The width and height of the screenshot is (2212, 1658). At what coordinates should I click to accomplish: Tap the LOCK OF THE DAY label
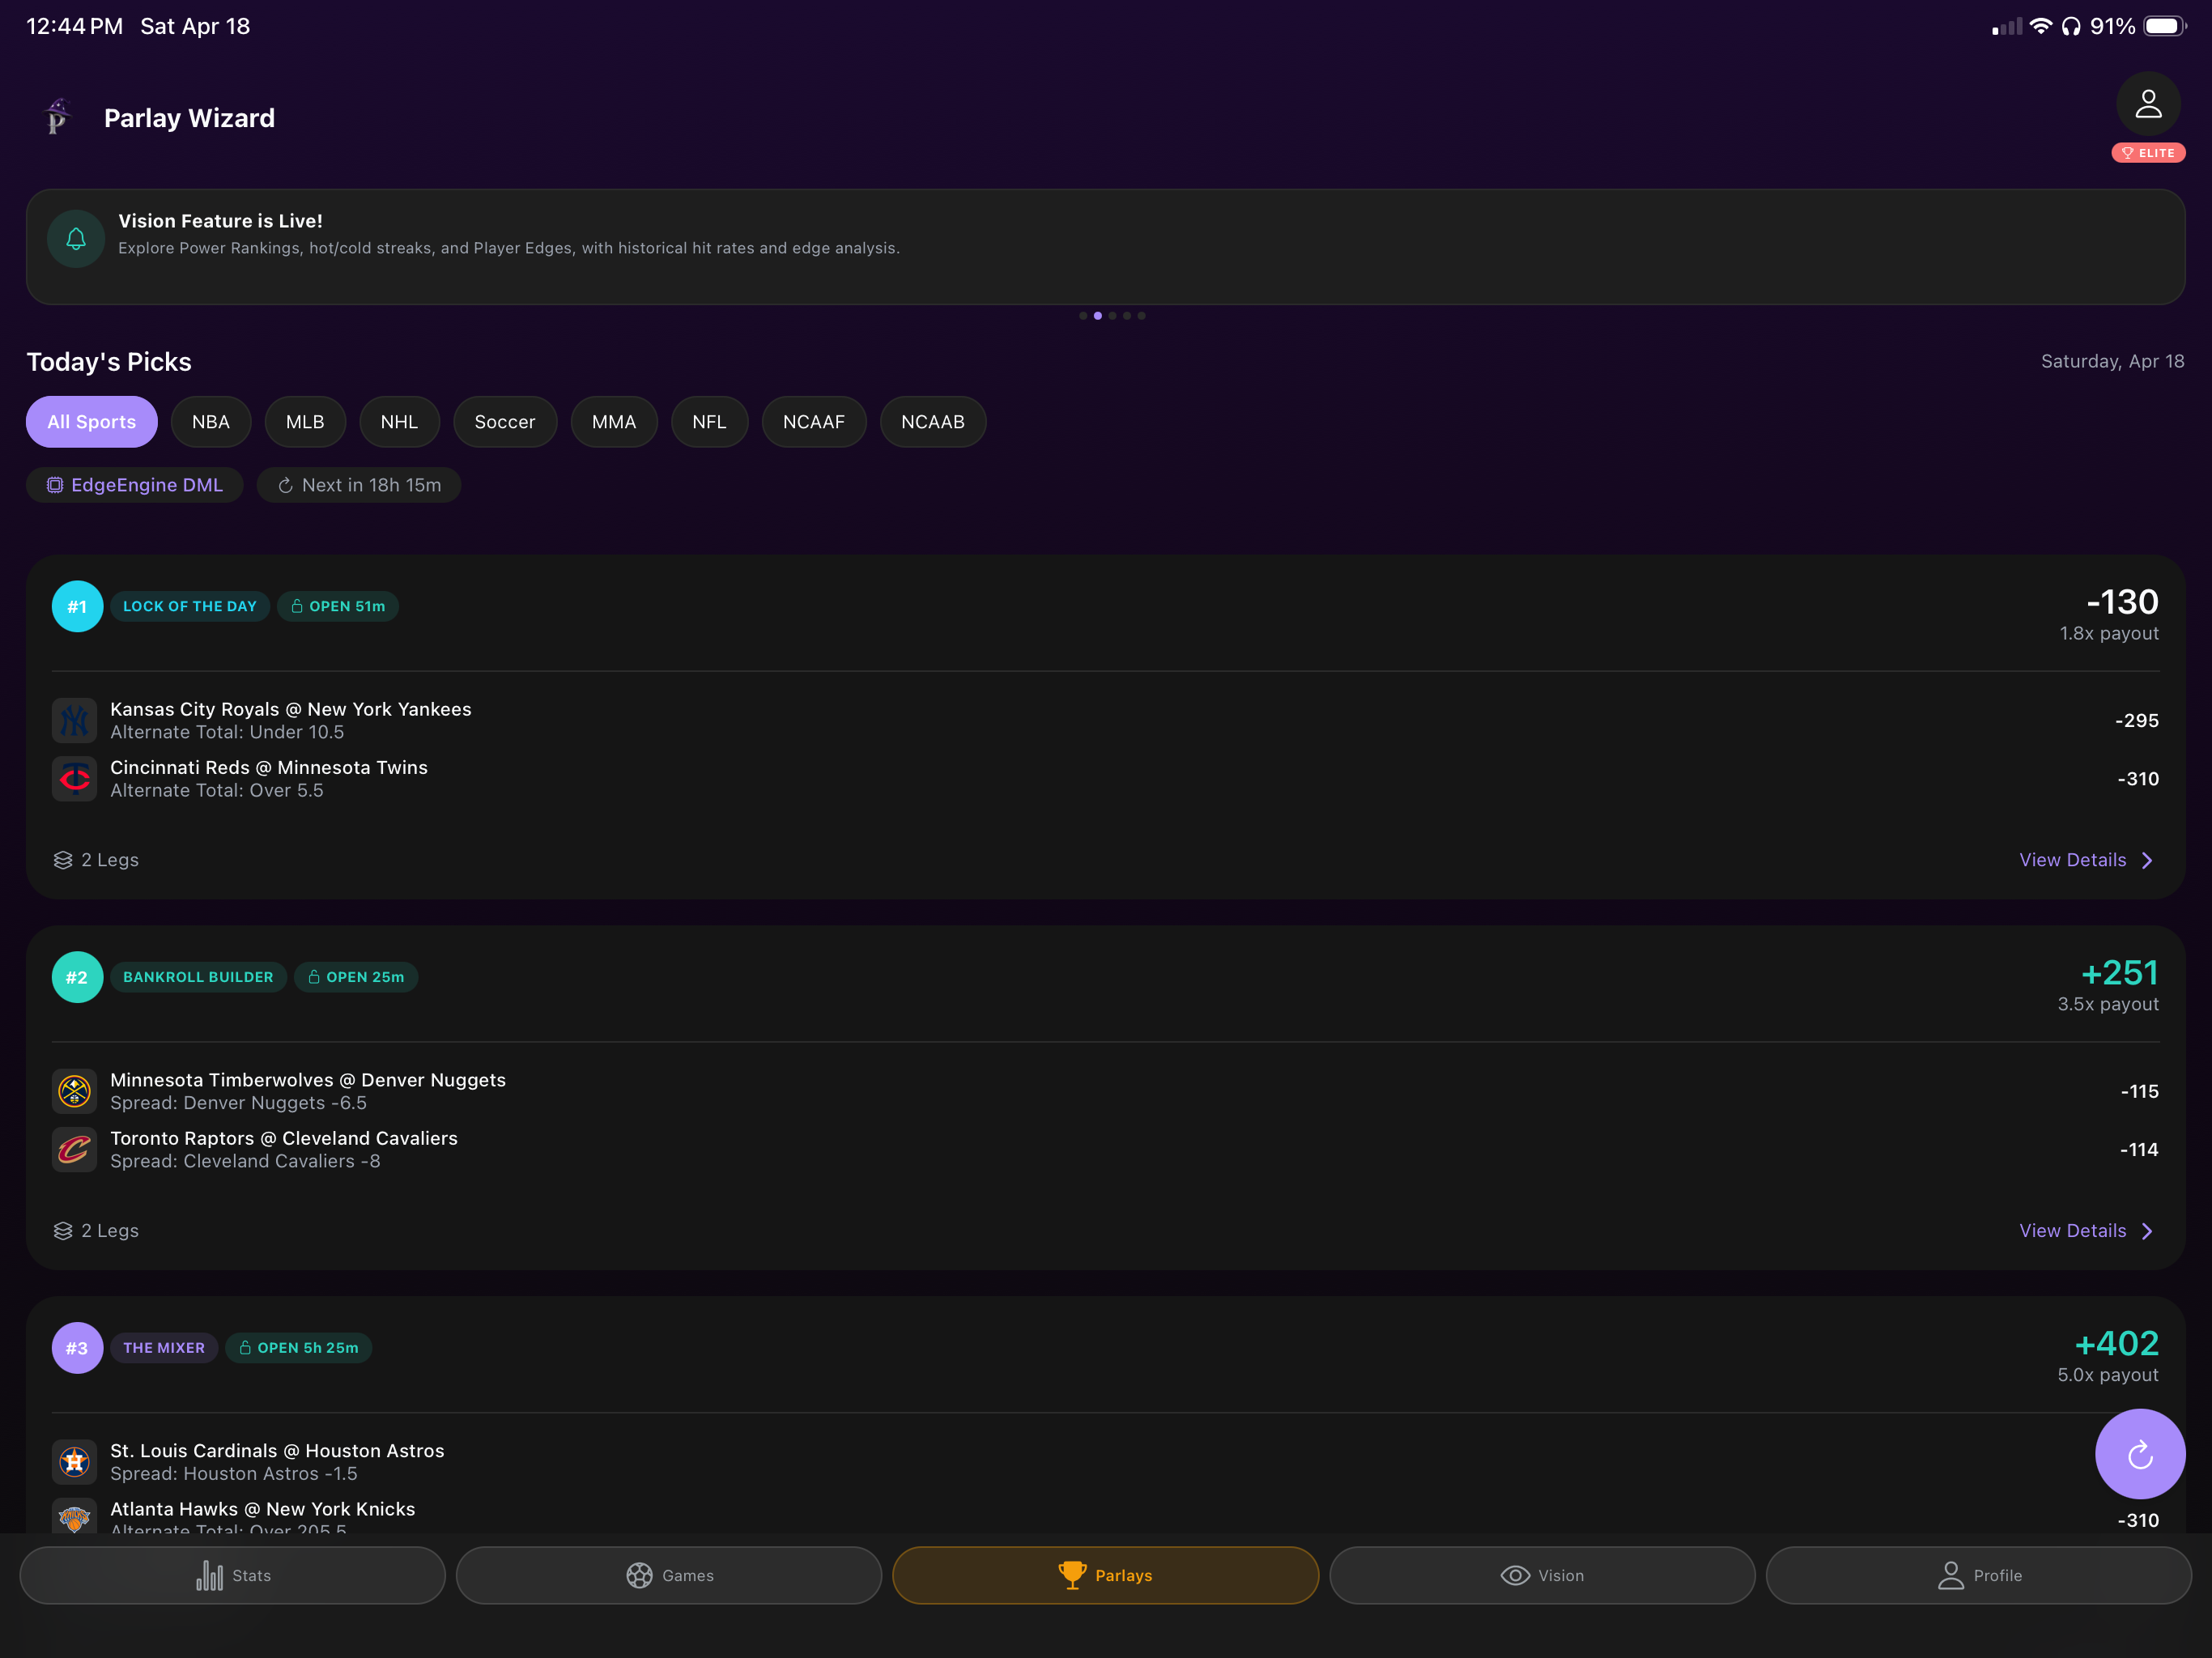[x=190, y=606]
